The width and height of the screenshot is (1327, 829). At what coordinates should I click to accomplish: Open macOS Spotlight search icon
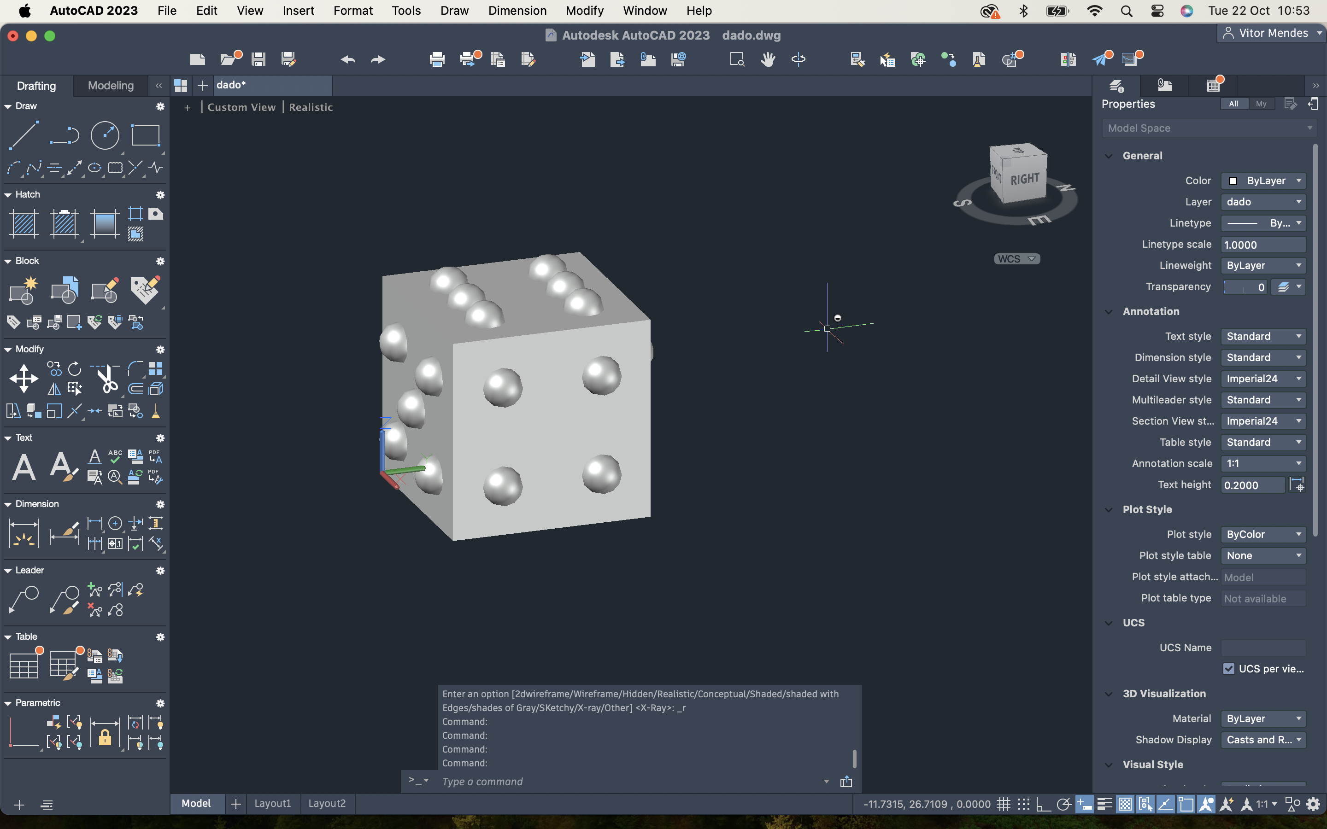click(1126, 11)
